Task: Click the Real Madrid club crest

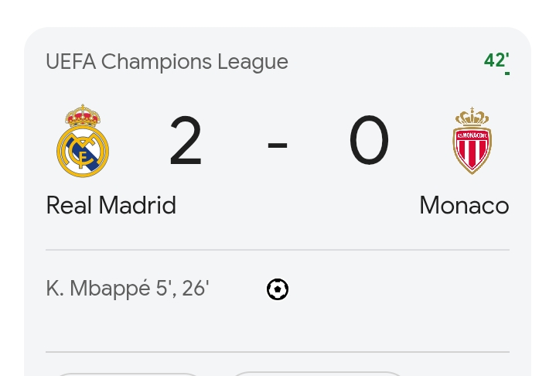Action: click(83, 141)
